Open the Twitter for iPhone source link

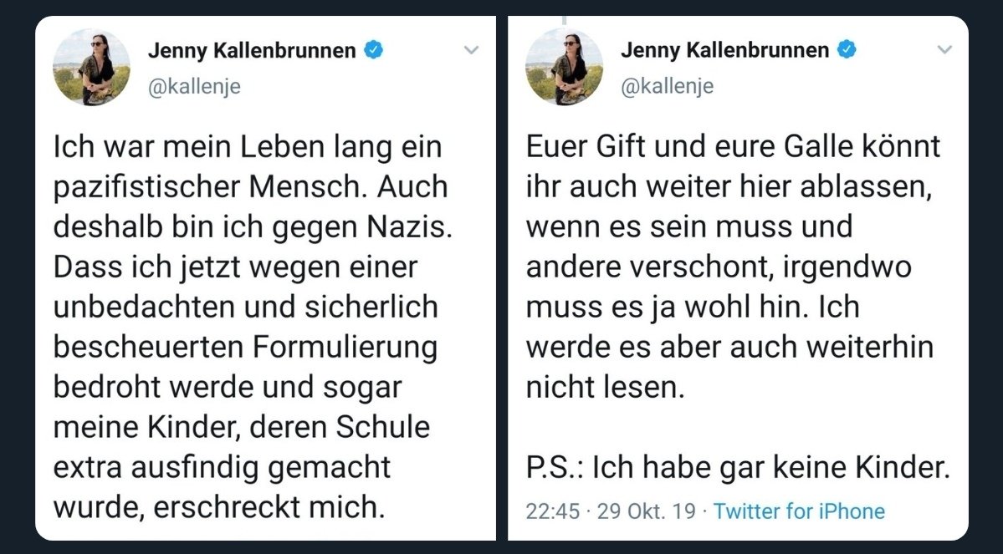(x=799, y=511)
